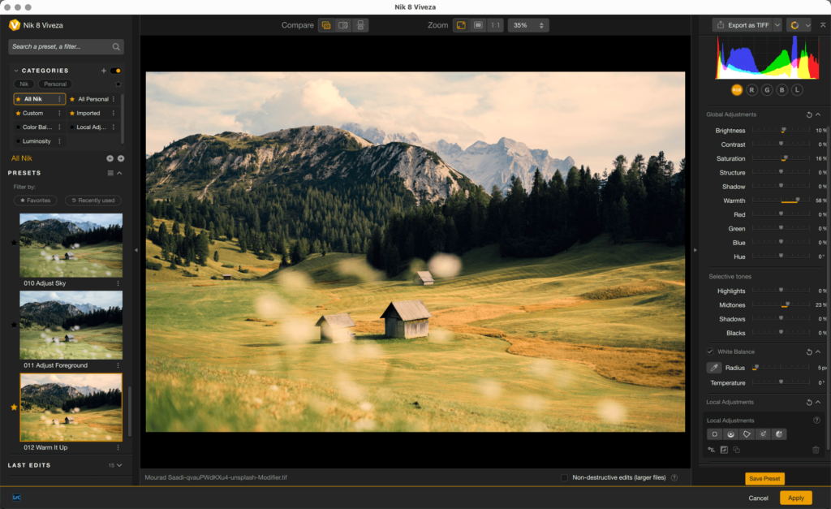Add a Control Line local adjustment
The width and height of the screenshot is (831, 509).
tap(731, 434)
